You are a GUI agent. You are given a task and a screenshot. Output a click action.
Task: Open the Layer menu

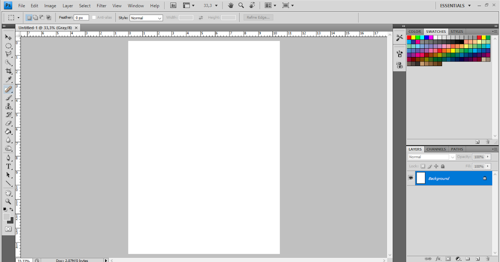click(x=67, y=6)
